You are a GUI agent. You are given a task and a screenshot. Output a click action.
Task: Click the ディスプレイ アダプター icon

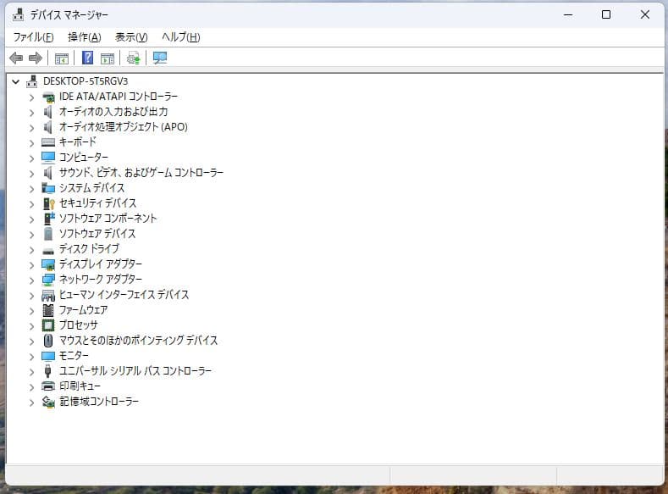[x=48, y=264]
